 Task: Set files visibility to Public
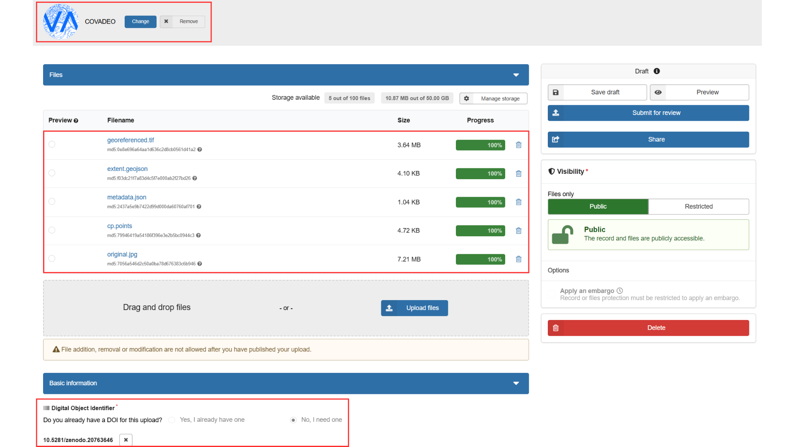coord(598,207)
